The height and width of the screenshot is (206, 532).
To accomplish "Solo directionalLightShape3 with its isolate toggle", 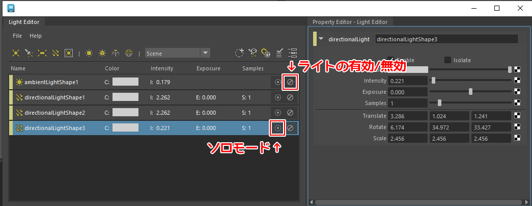I will (277, 128).
